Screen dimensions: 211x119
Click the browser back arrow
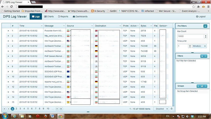[x=3, y=7]
